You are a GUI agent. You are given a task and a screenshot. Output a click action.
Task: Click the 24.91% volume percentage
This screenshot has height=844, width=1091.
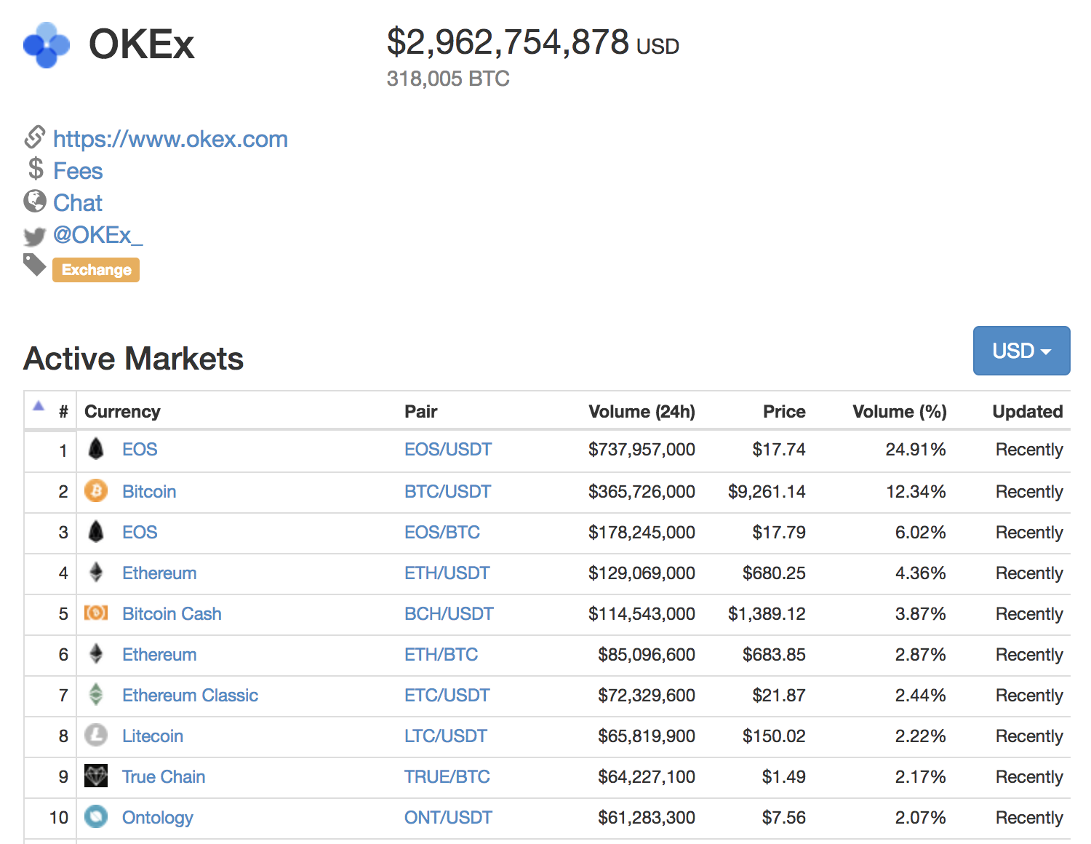pos(916,450)
